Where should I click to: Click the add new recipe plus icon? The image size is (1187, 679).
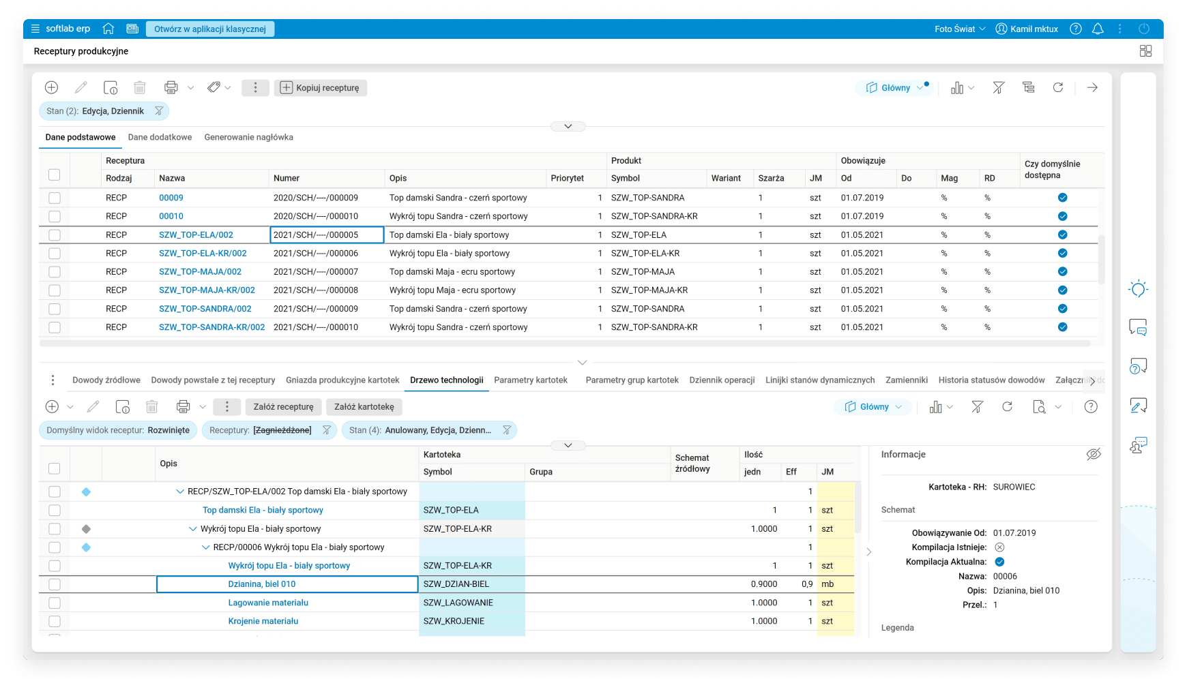click(51, 87)
